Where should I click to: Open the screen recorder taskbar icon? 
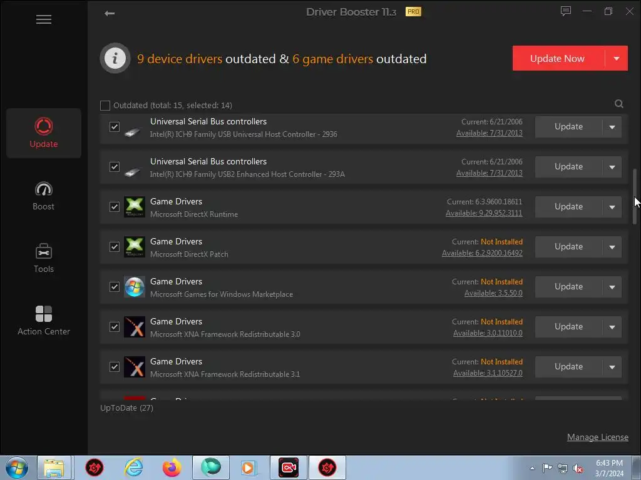(x=288, y=467)
